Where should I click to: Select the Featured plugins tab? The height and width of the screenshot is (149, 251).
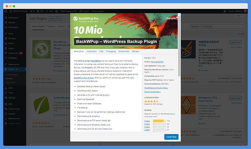click(51, 26)
